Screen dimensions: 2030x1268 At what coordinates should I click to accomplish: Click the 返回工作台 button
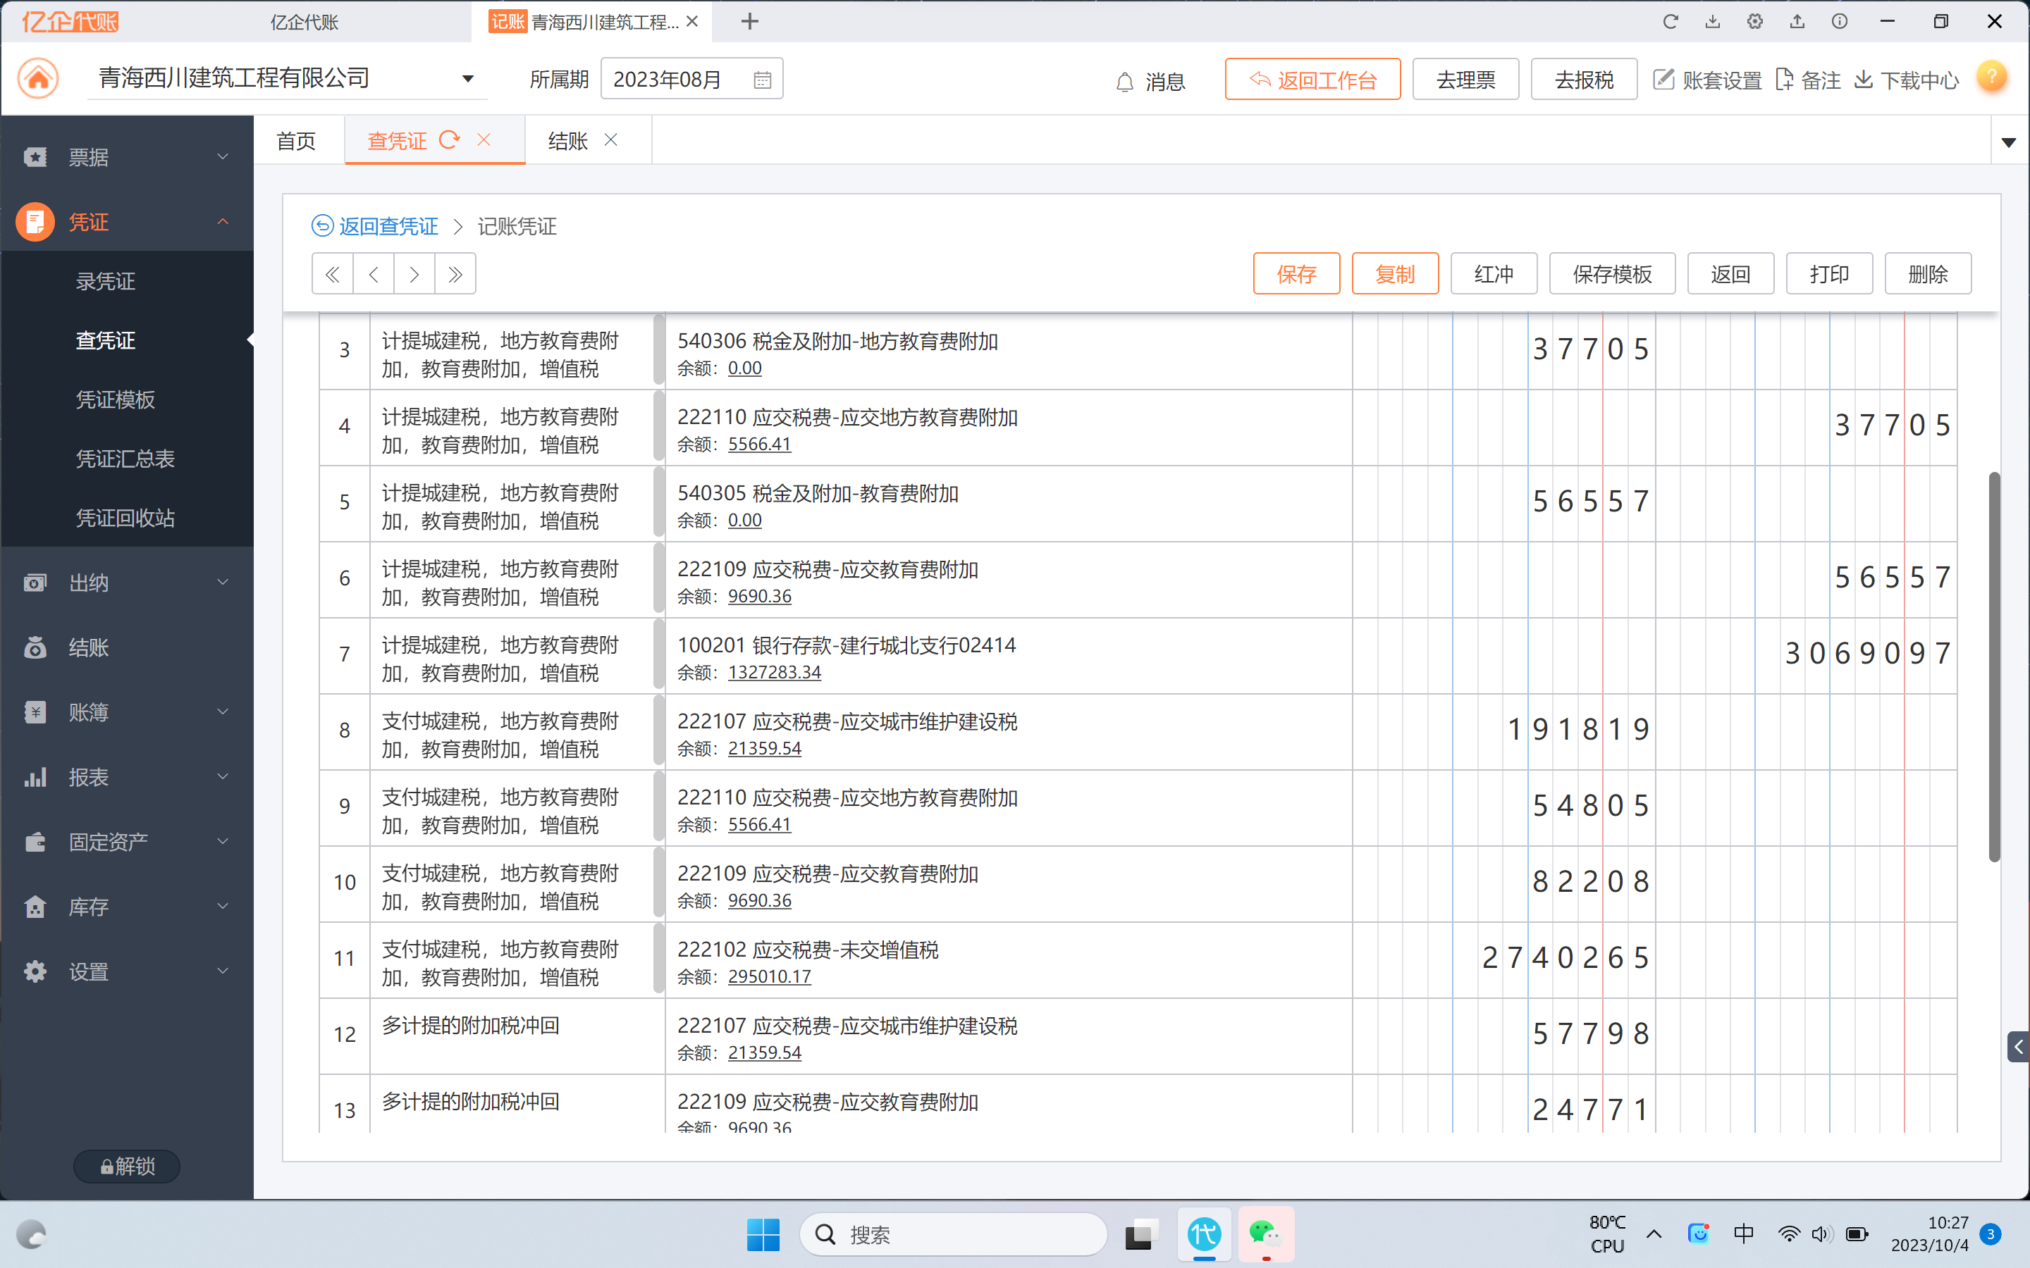1312,80
